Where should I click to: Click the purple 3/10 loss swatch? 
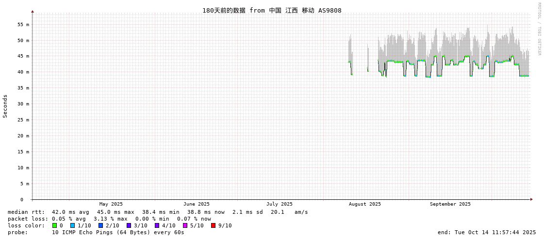click(129, 225)
